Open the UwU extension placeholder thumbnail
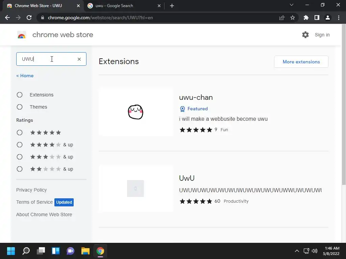 pyautogui.click(x=136, y=189)
